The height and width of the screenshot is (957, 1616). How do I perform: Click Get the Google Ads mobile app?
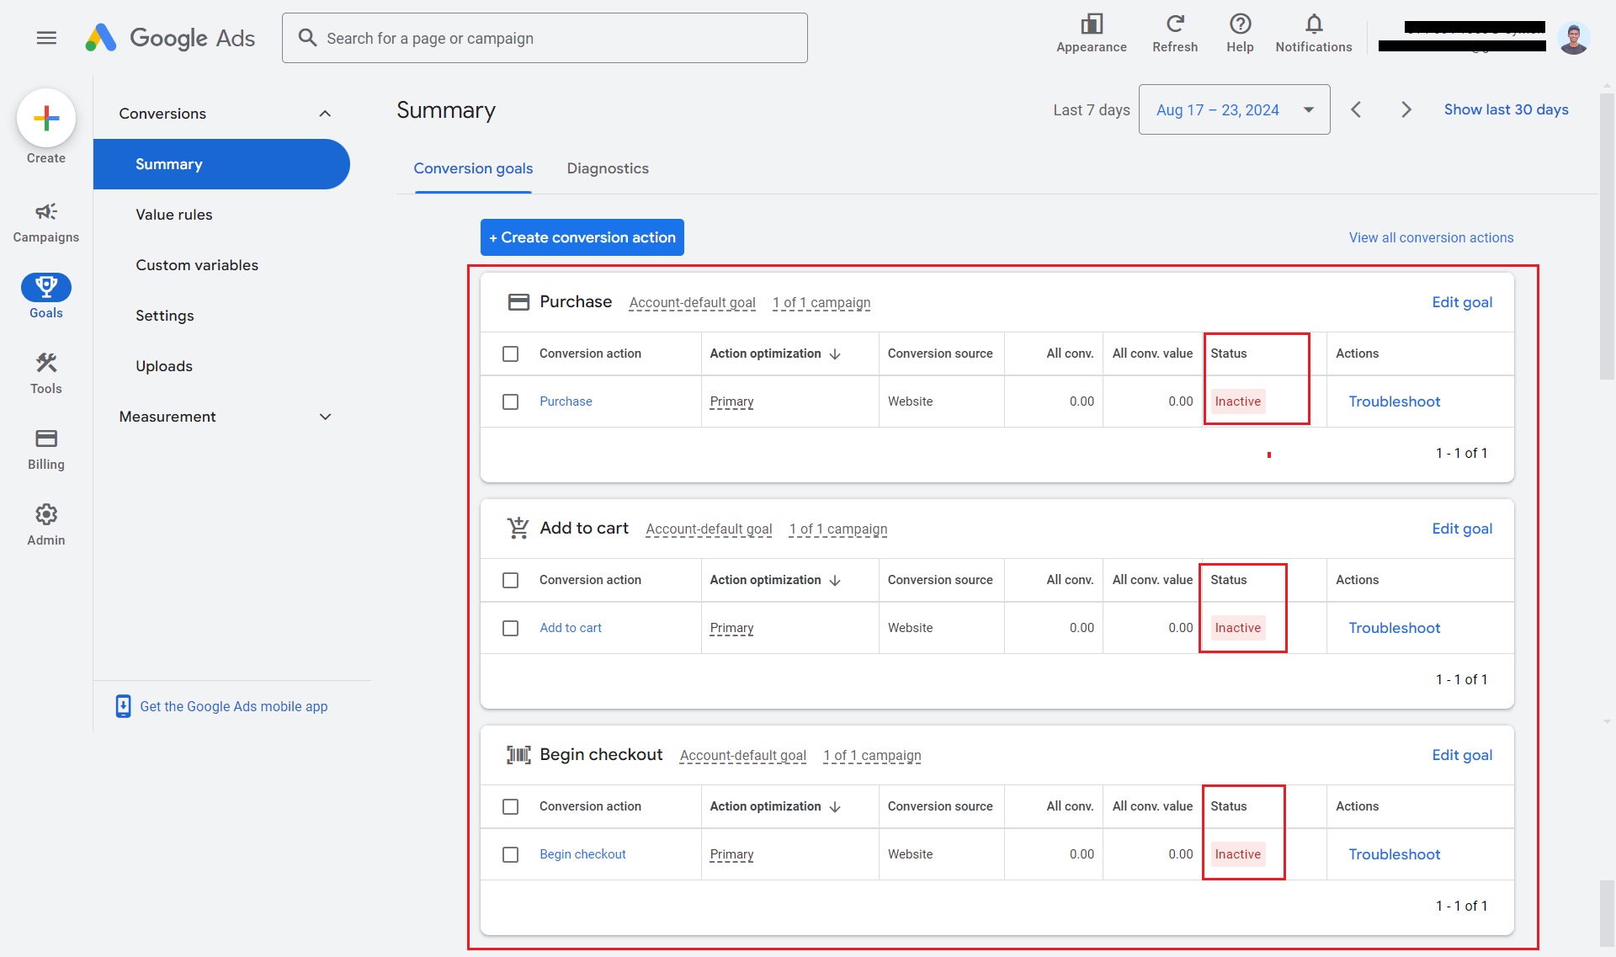click(x=234, y=706)
